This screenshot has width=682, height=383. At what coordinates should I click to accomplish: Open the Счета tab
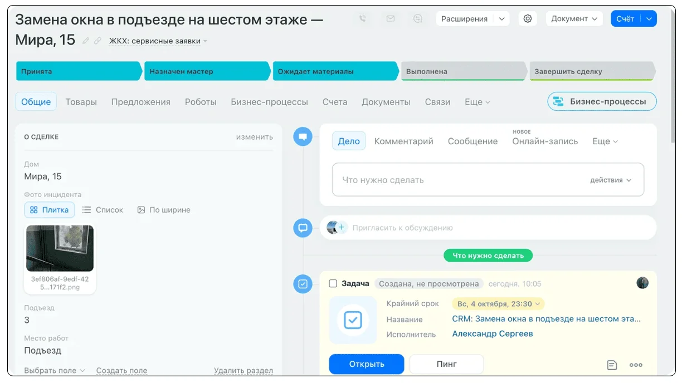point(335,102)
